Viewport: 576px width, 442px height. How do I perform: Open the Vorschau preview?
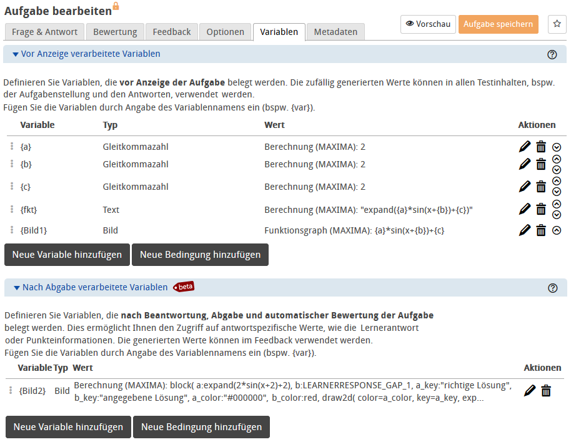(x=428, y=24)
